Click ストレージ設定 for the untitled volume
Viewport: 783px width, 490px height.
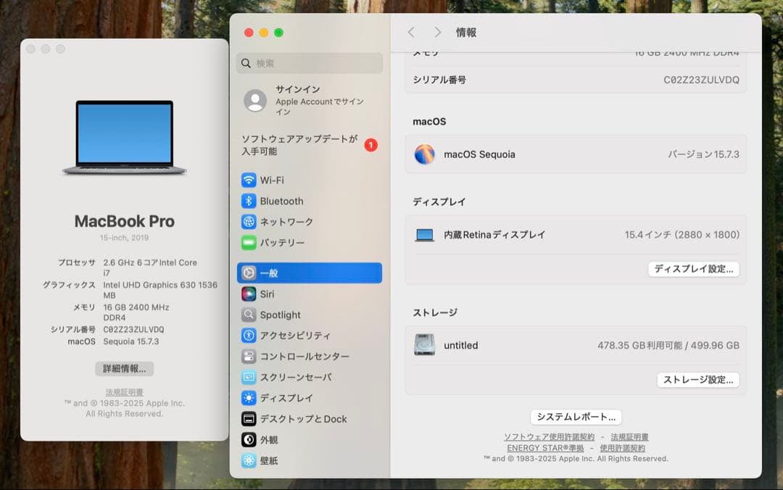pos(697,379)
